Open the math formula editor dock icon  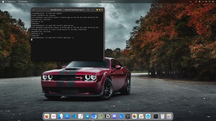point(141,116)
